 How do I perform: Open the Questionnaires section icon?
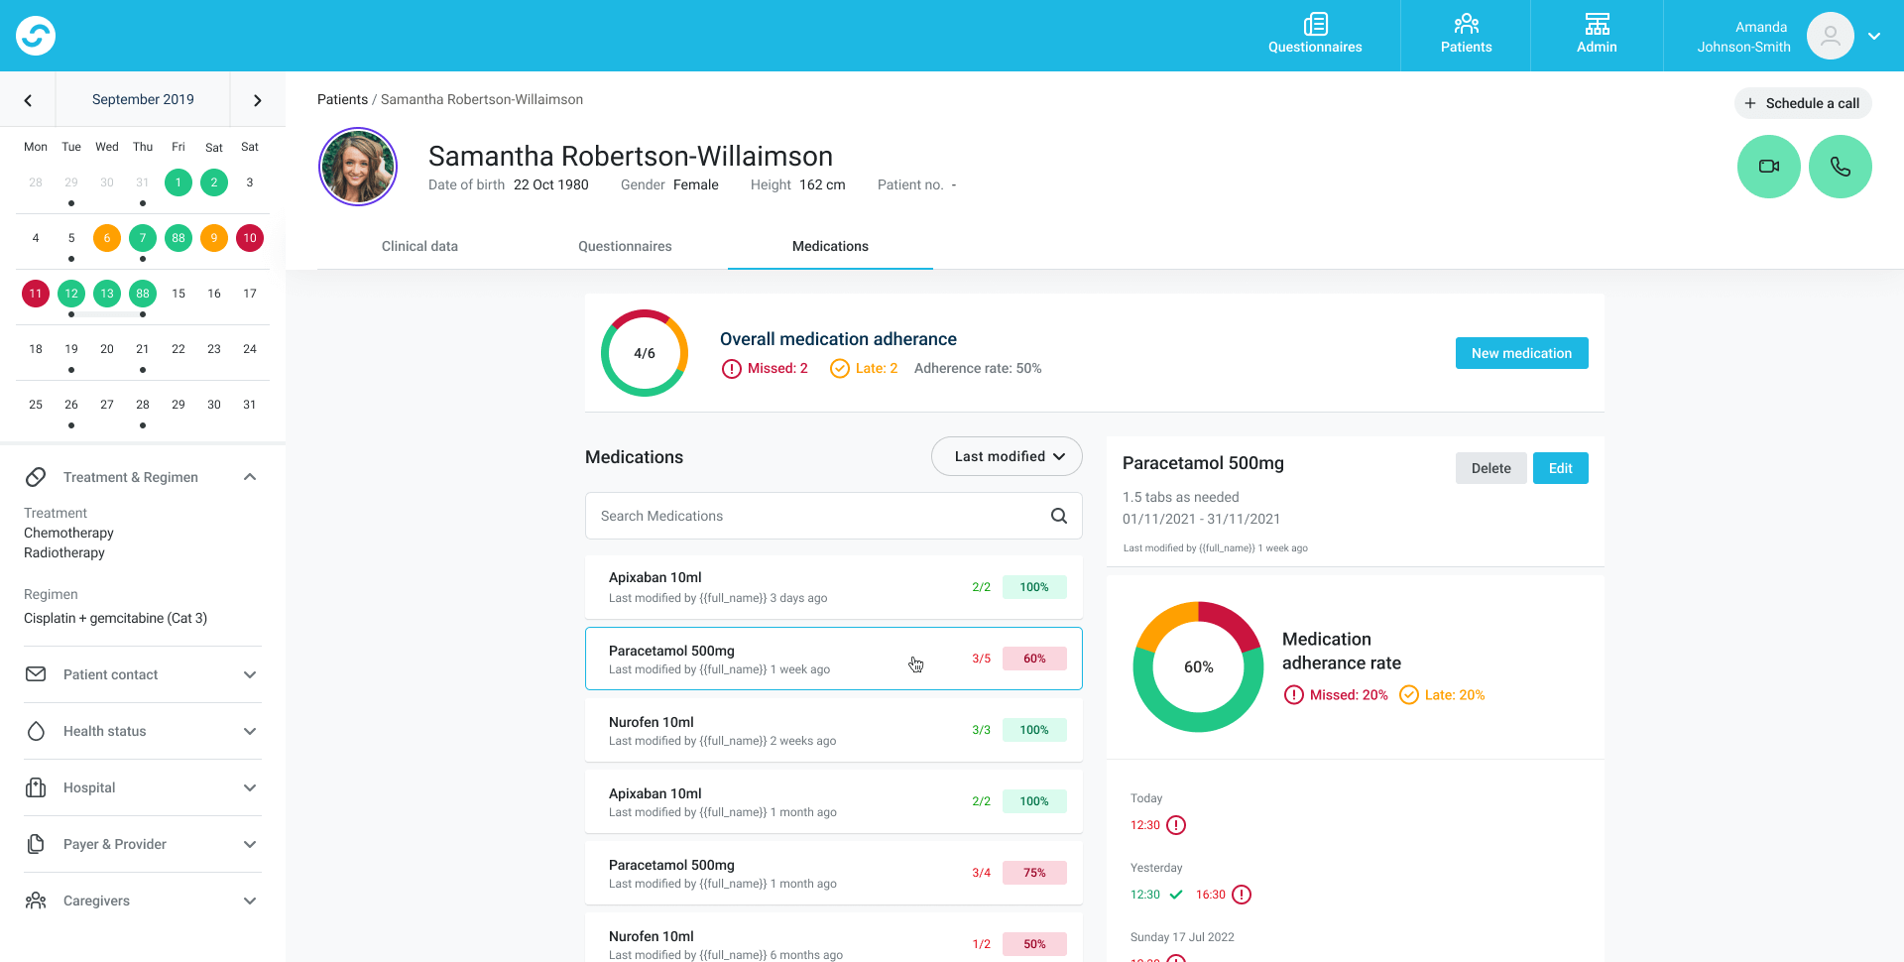point(1315,25)
